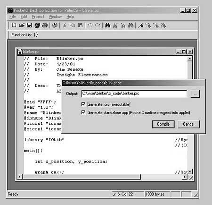Screen dimensions: 212x205
Task: Go to next bookmark flag icon
Action: (x=148, y=25)
